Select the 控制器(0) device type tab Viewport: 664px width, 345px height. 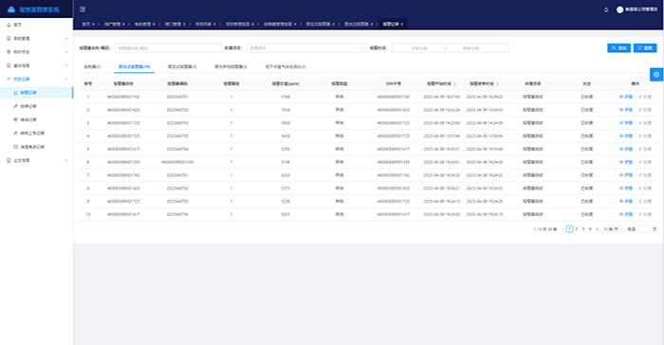92,67
